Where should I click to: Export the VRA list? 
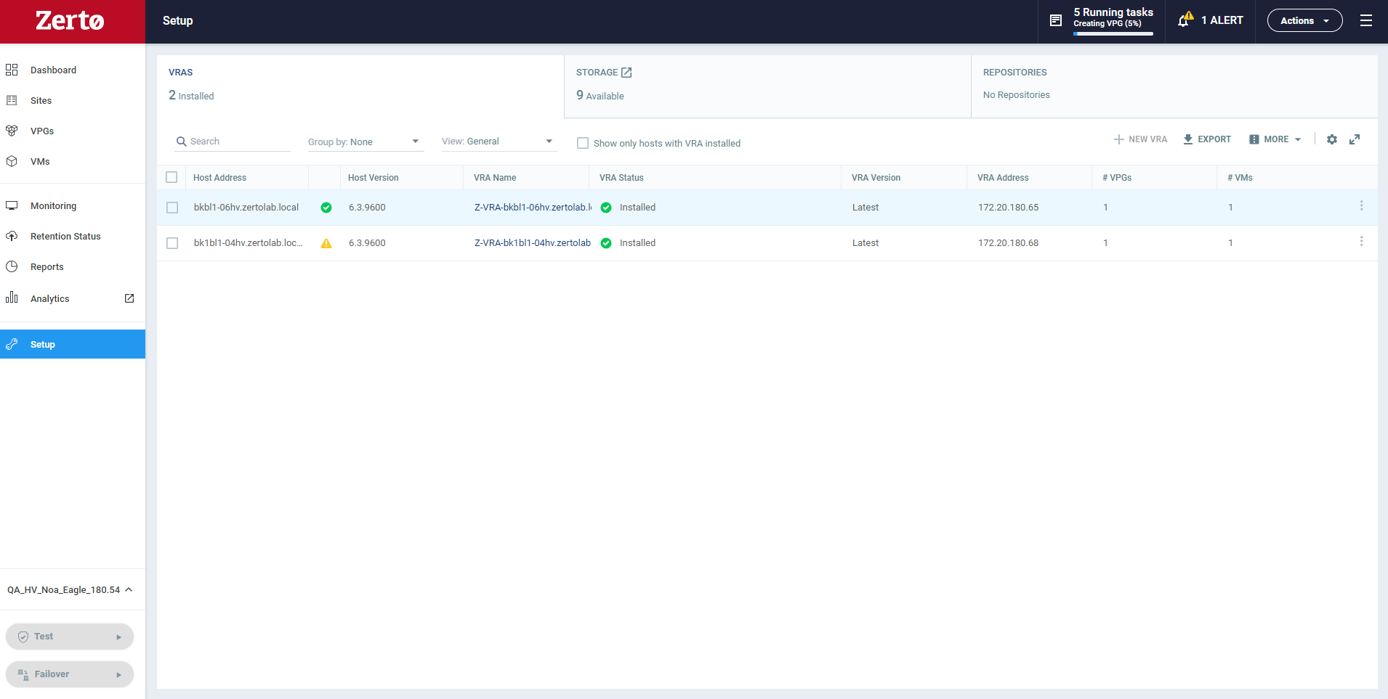click(1207, 139)
